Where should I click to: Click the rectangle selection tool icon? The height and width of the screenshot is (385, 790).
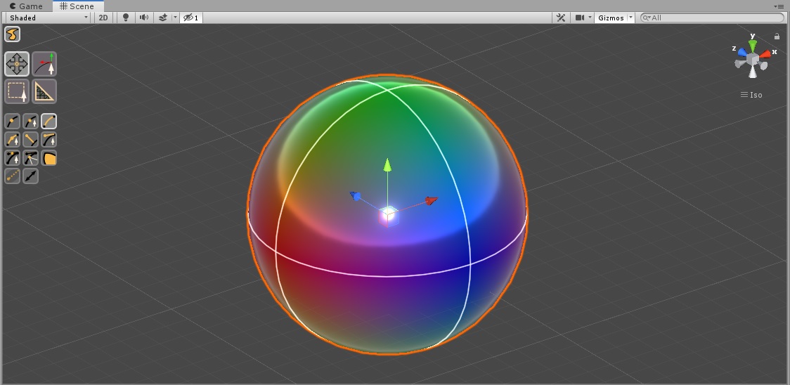[17, 92]
